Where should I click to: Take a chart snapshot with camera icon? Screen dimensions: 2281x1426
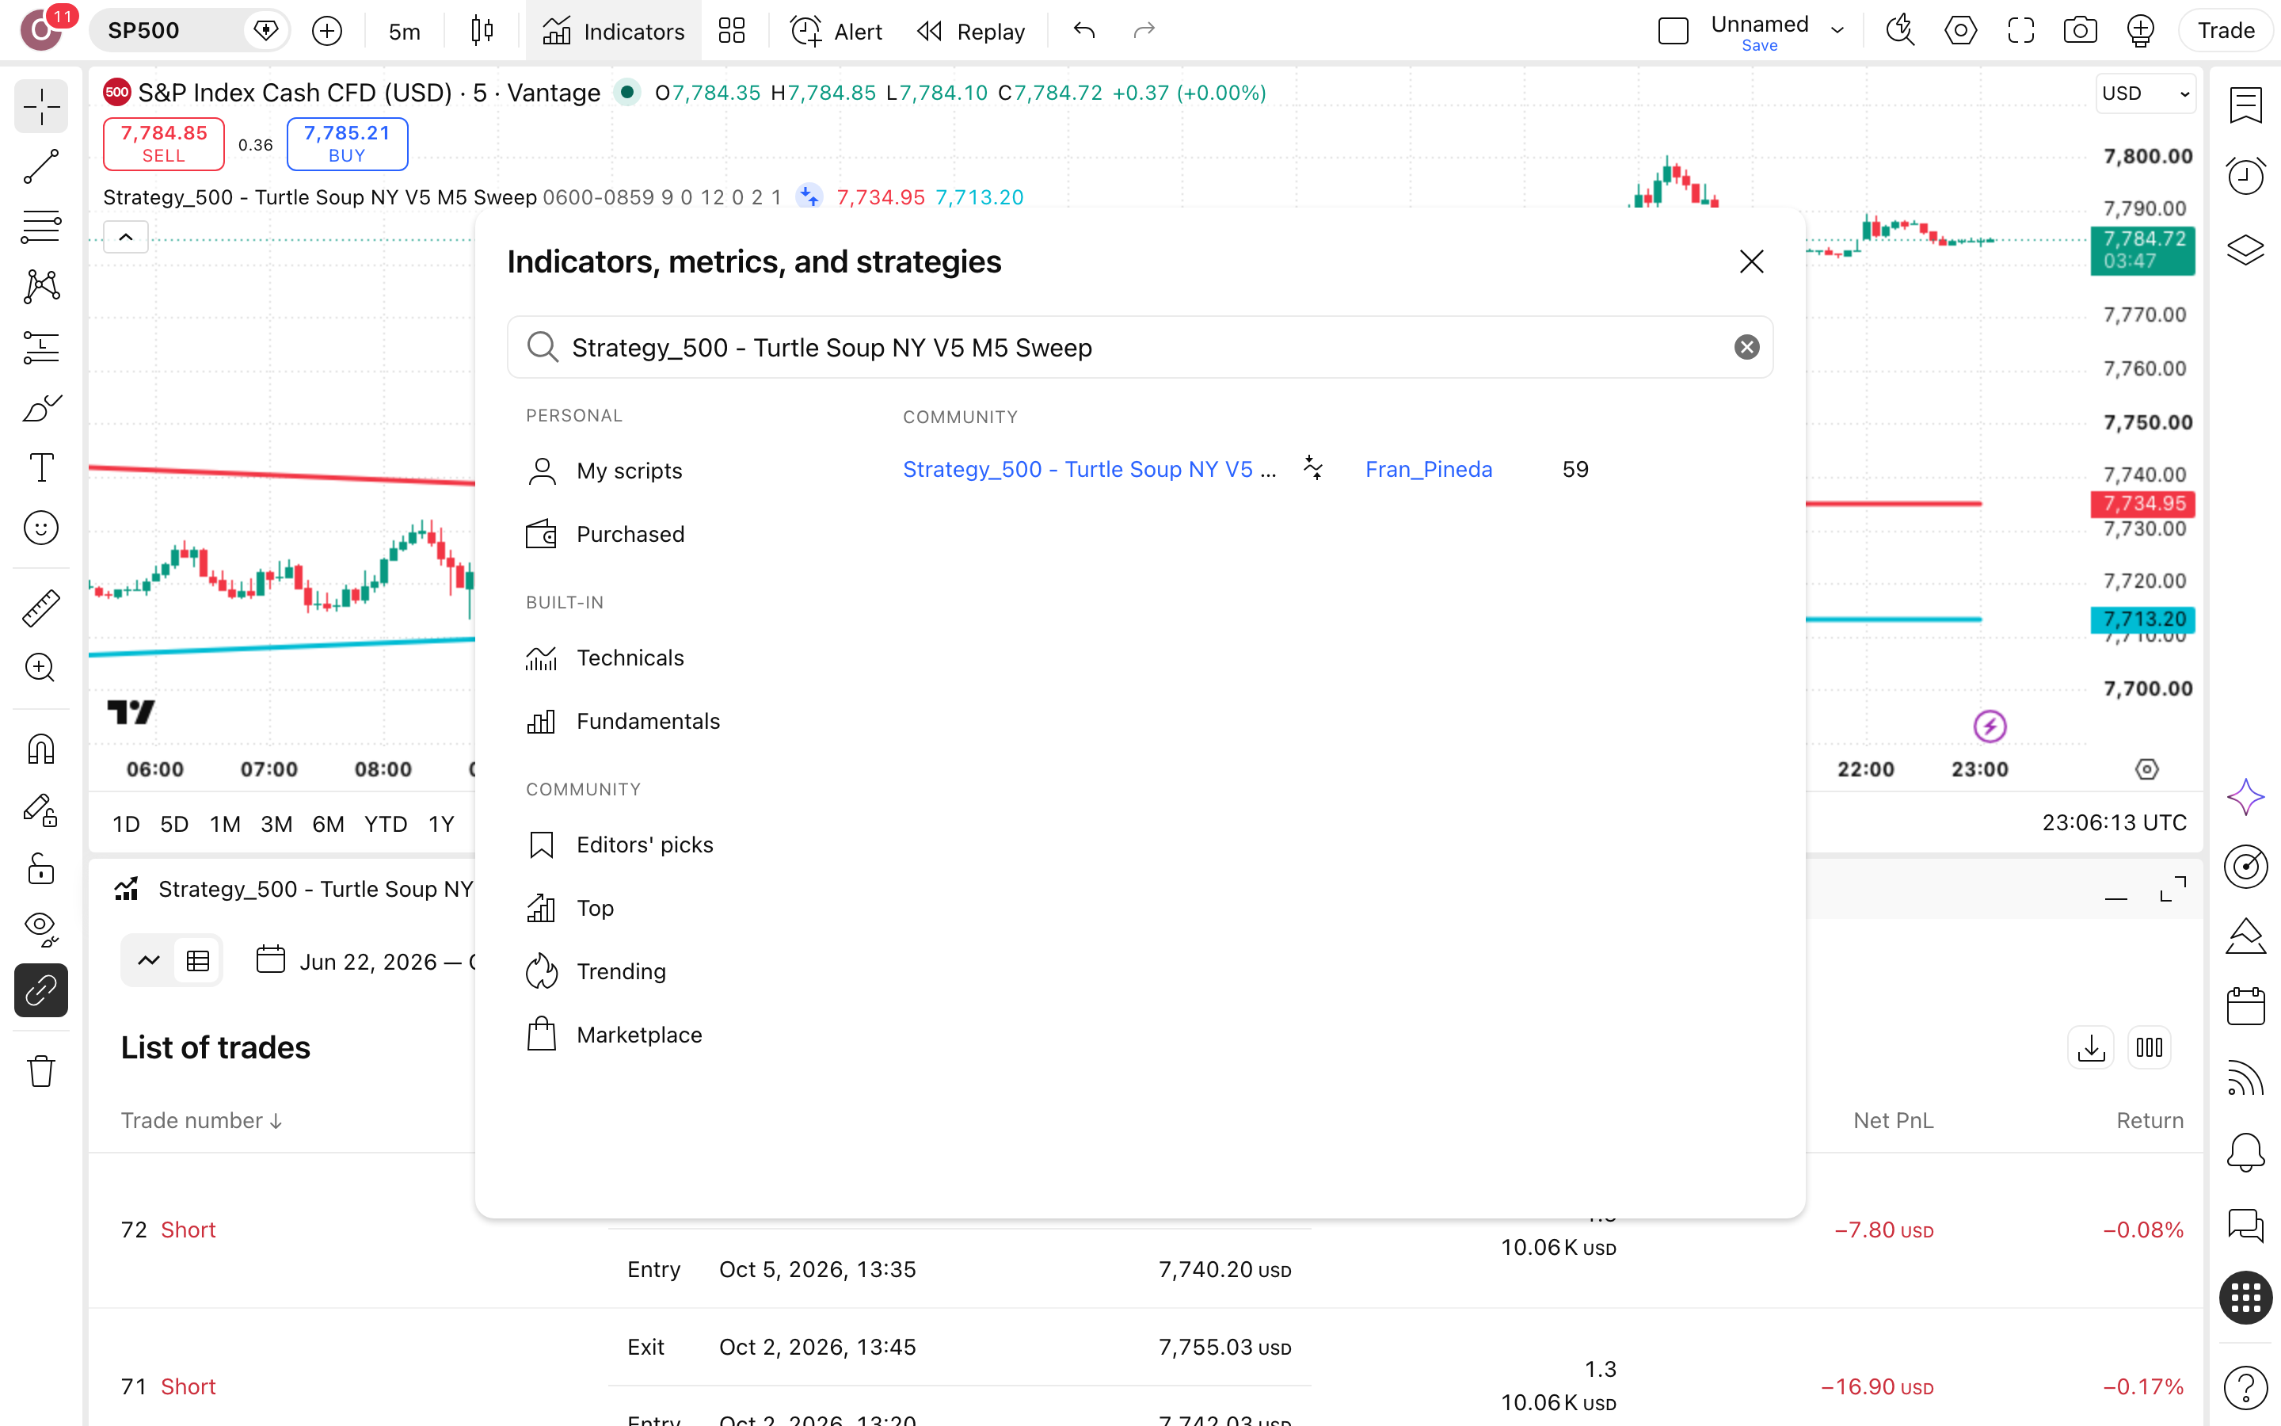pyautogui.click(x=2079, y=31)
